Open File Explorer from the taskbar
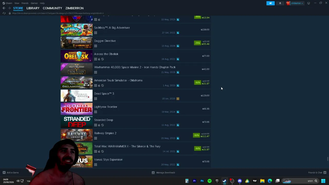The height and width of the screenshot is (185, 329). pyautogui.click(x=262, y=181)
